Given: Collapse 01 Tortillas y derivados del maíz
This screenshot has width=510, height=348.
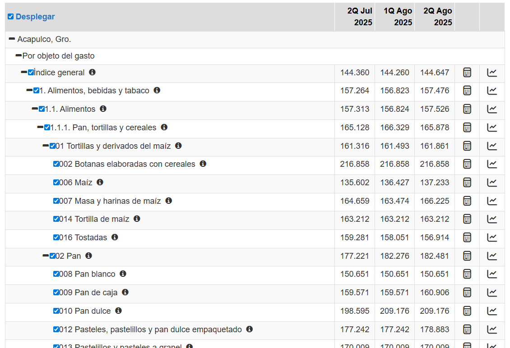Looking at the screenshot, I should coord(46,146).
